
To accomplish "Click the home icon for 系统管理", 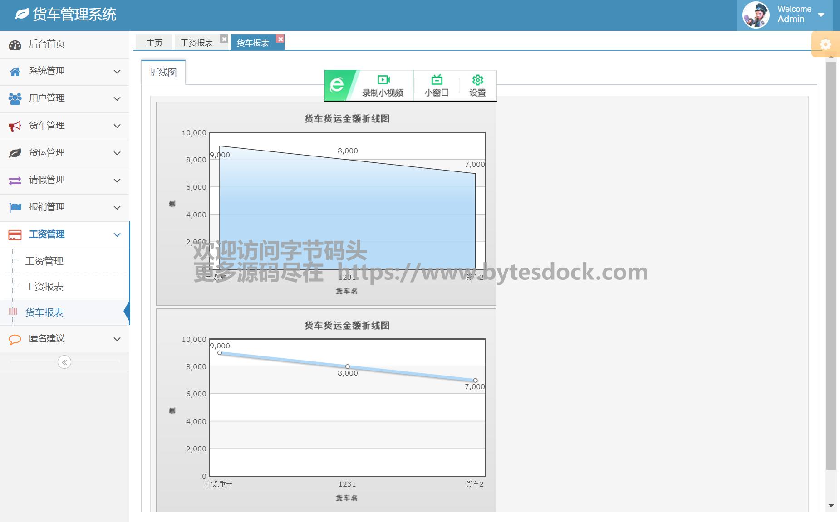I will [15, 72].
